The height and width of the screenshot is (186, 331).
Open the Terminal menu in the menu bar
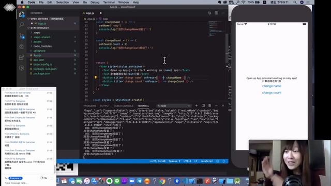[x=109, y=2]
